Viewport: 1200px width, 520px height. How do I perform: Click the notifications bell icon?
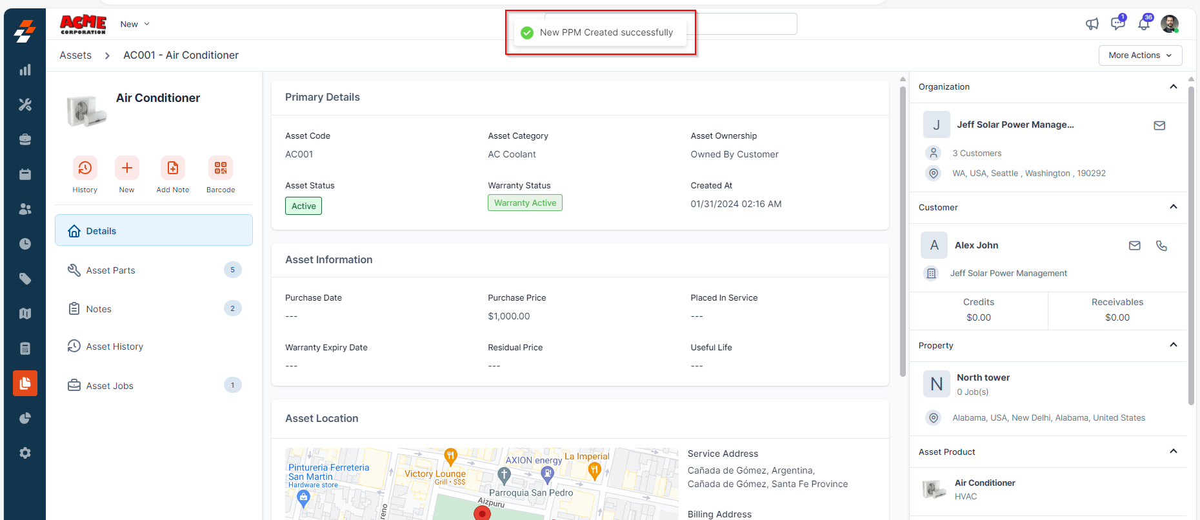pos(1143,25)
